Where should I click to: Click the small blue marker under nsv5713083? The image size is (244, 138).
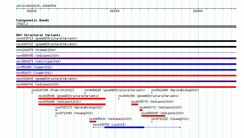tap(56, 116)
